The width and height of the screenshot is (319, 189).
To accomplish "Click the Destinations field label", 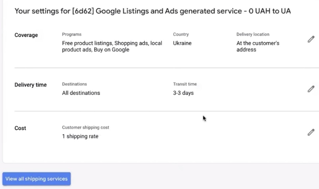I will 74,84.
